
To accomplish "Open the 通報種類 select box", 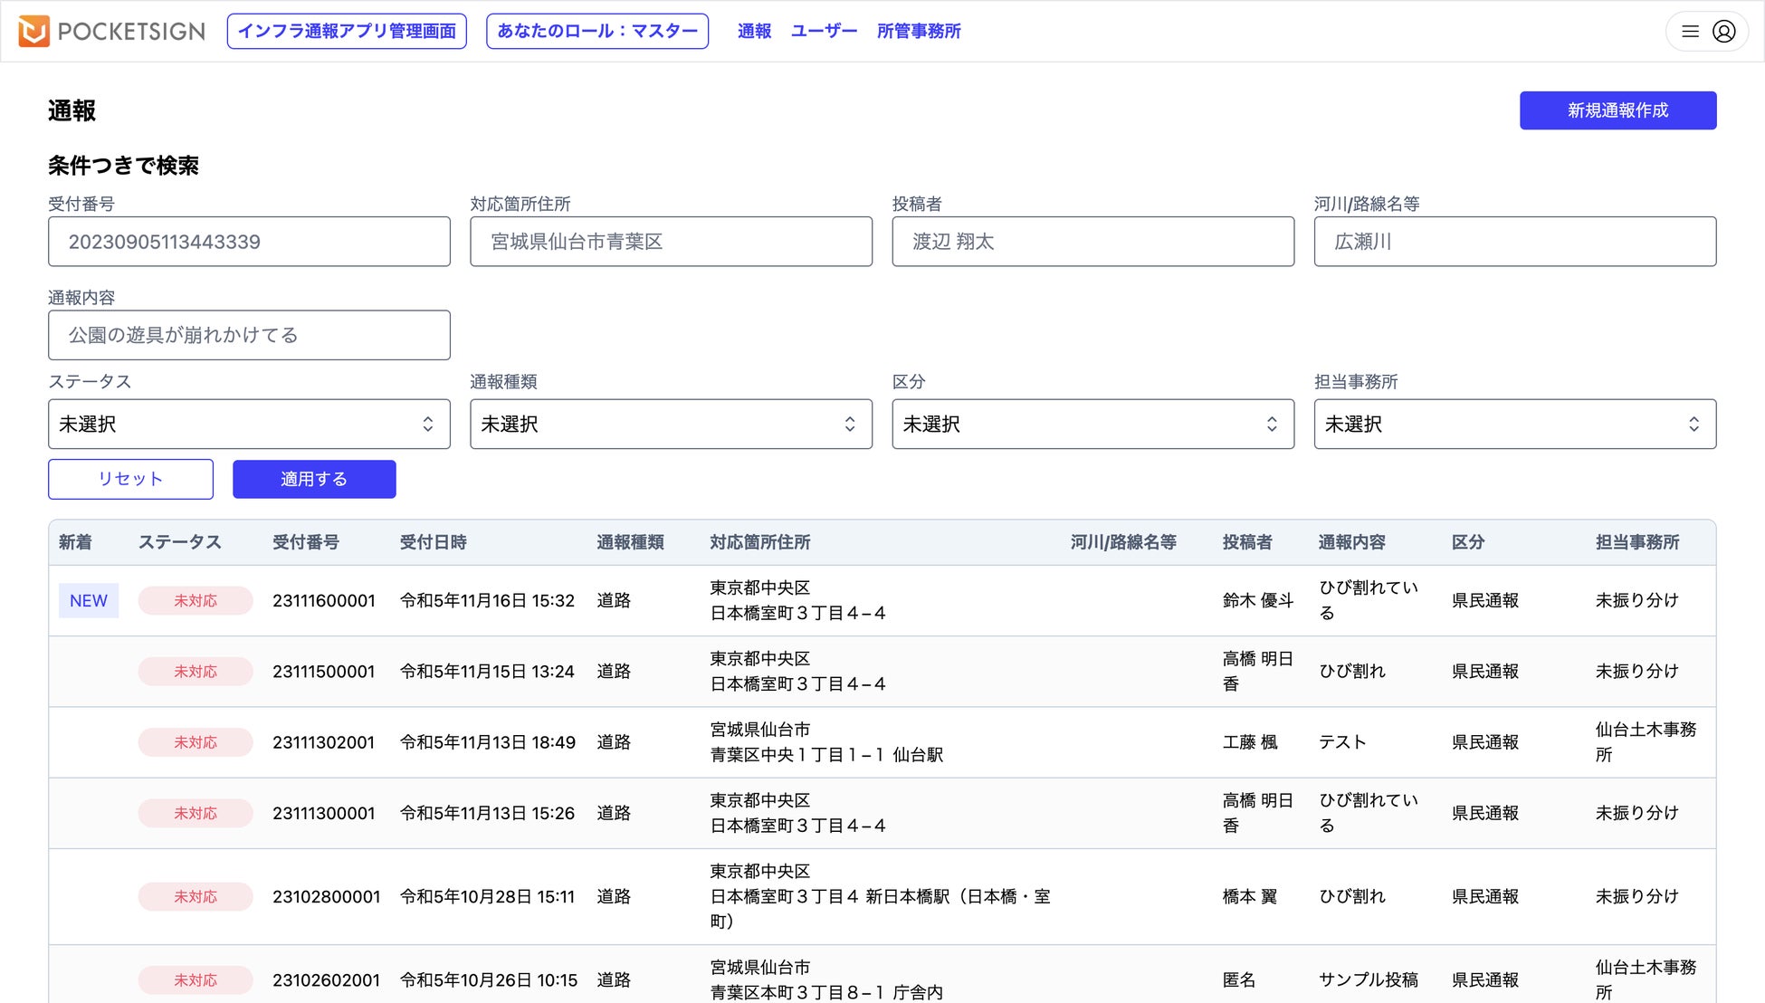I will point(671,425).
